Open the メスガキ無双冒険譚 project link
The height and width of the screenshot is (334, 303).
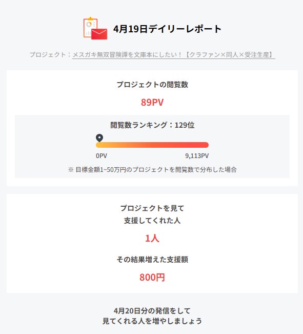[x=173, y=55]
